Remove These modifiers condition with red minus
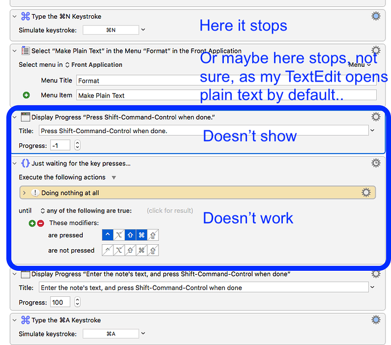The height and width of the screenshot is (345, 391). click(41, 223)
